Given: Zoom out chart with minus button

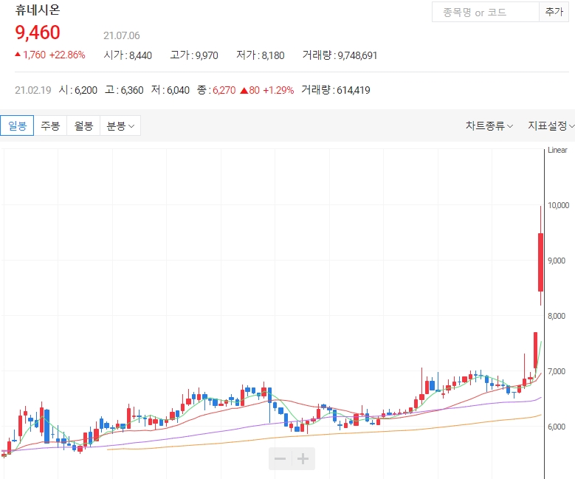Looking at the screenshot, I should click(280, 458).
